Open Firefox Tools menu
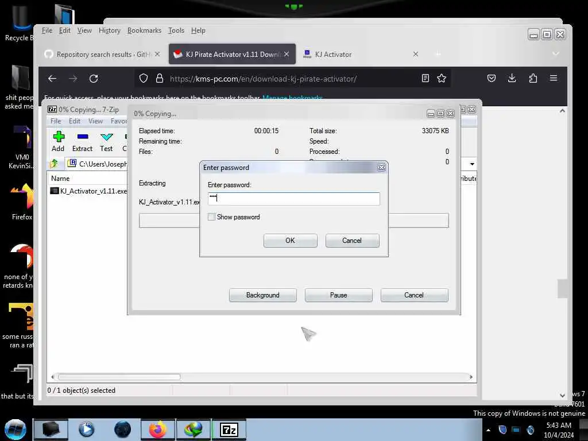 click(x=176, y=30)
